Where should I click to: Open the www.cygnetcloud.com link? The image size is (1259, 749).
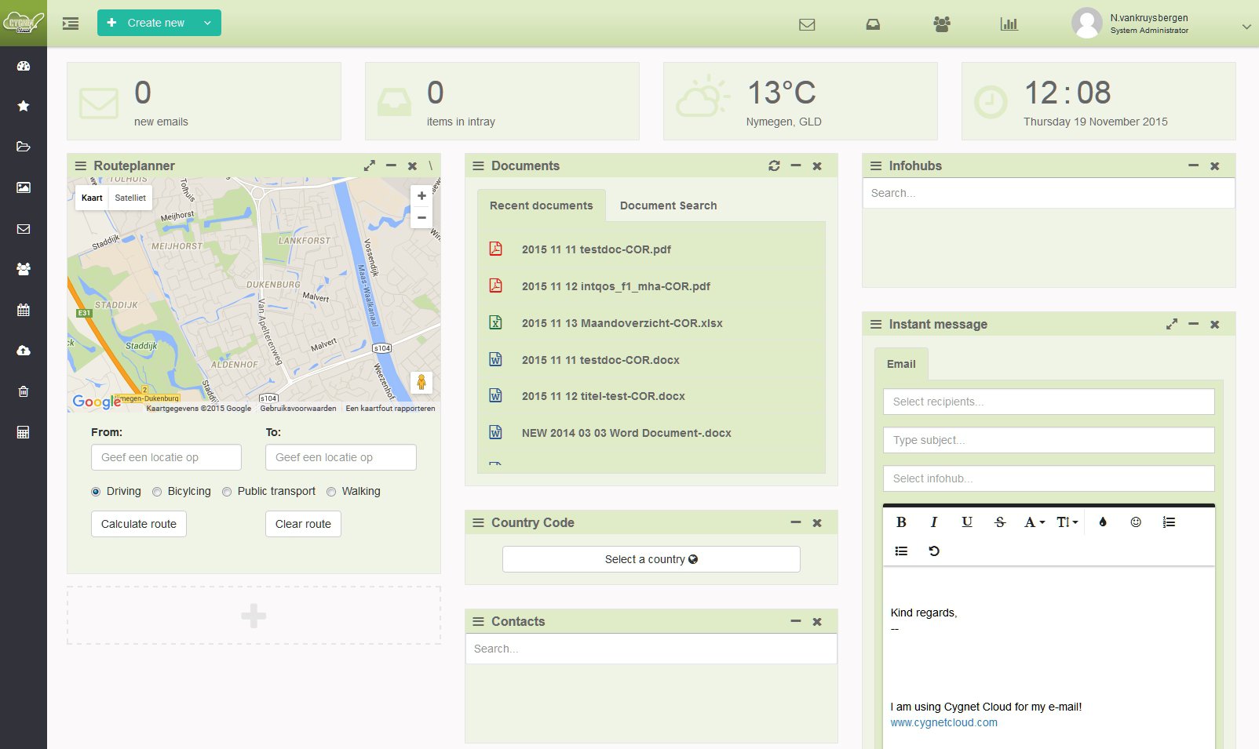[943, 722]
